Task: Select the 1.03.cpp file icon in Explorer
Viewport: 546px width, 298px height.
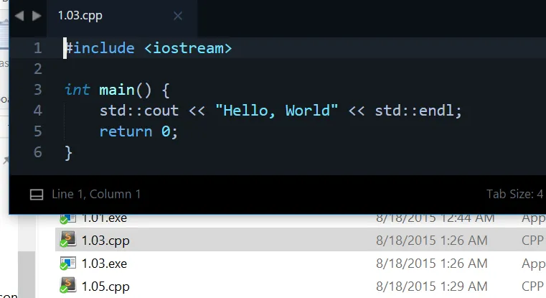Action: pyautogui.click(x=68, y=239)
